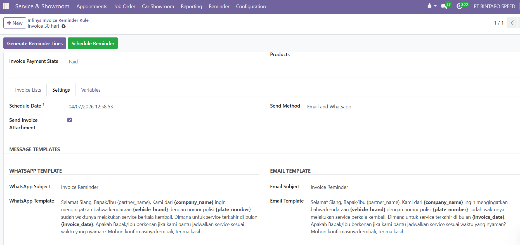Open the Reporting menu
This screenshot has width=520, height=245.
tap(191, 6)
